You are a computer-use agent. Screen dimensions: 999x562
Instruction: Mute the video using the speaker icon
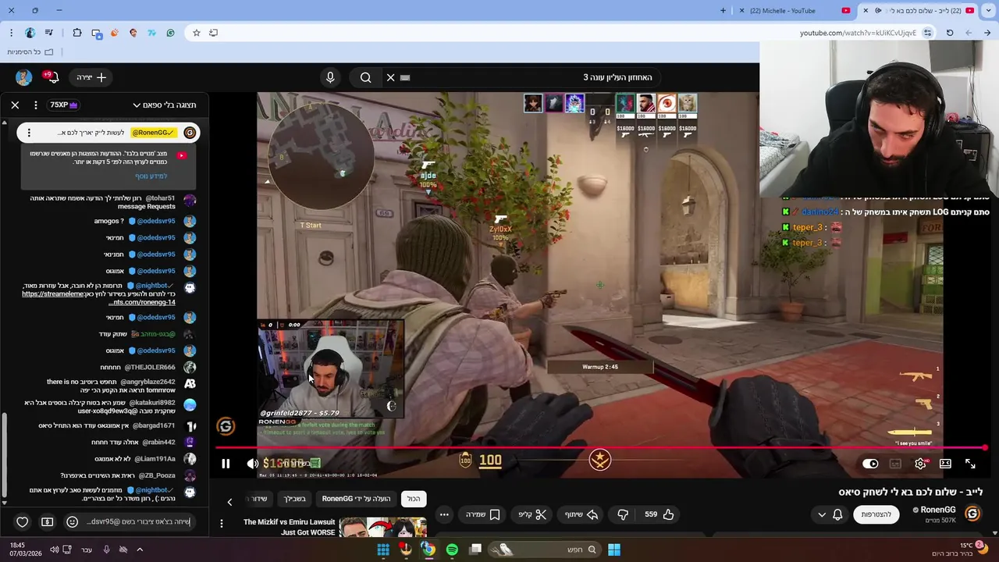(x=253, y=464)
